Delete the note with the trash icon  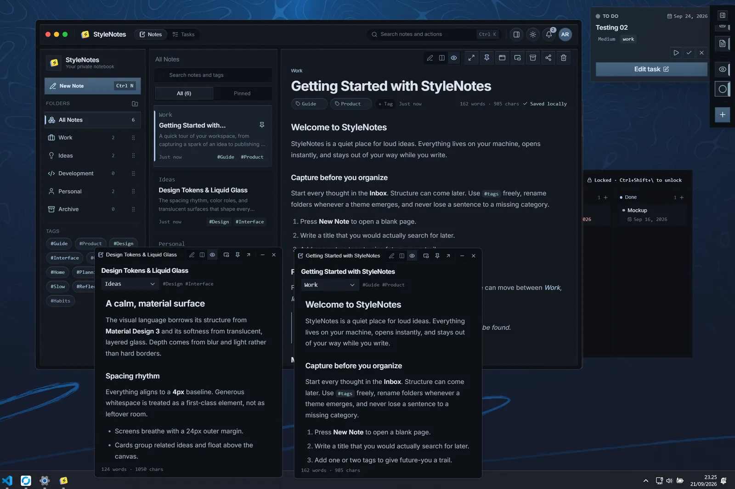(564, 58)
